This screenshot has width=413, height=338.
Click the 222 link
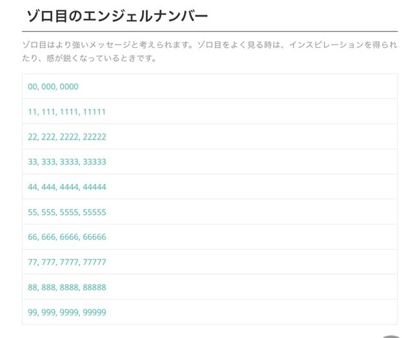(48, 137)
